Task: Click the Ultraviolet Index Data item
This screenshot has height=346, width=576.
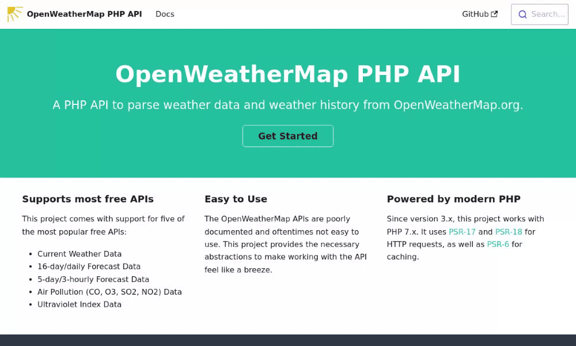Action: click(x=79, y=304)
